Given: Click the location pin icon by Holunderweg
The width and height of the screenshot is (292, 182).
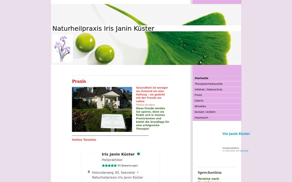Looking at the screenshot, I should (89, 172).
